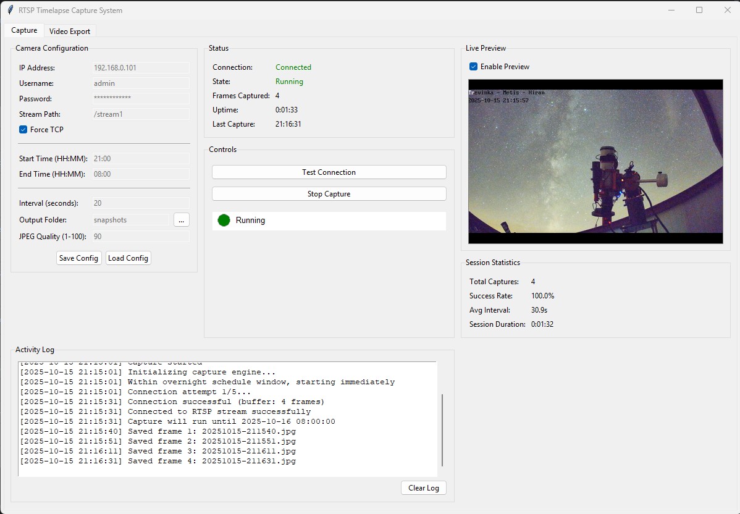Load a saved configuration

coord(128,258)
